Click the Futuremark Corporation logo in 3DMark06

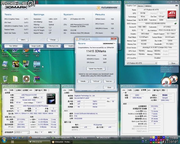click(107, 8)
